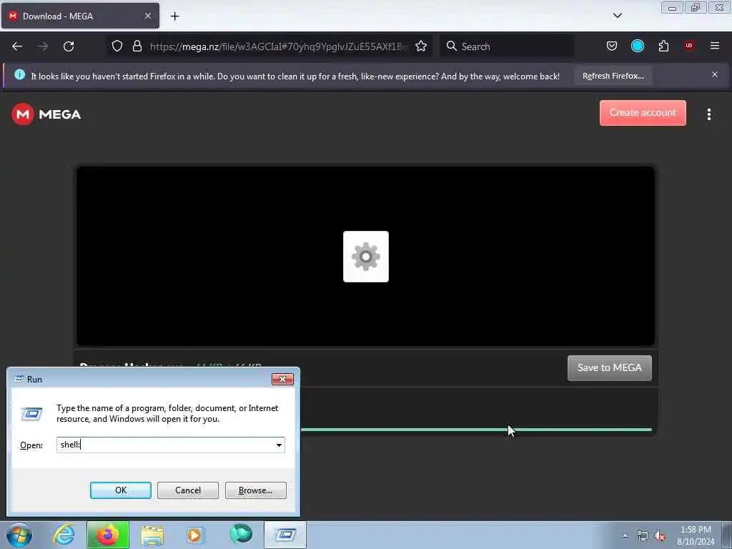Close the Run dialog
The width and height of the screenshot is (732, 549).
(x=282, y=379)
